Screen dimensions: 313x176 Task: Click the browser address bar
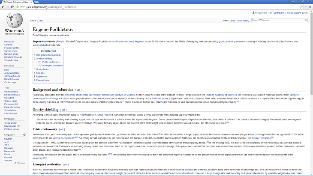[158, 7]
